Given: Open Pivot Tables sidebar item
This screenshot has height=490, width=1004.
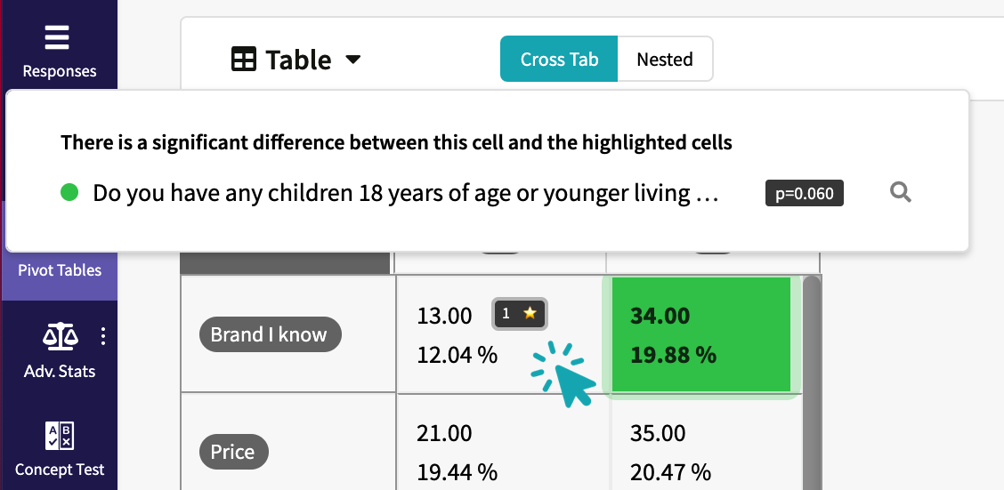Looking at the screenshot, I should (x=60, y=270).
